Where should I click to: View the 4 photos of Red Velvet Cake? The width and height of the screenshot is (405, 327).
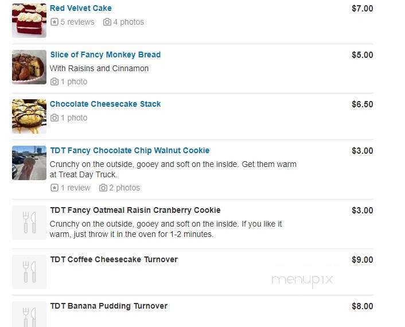click(128, 22)
